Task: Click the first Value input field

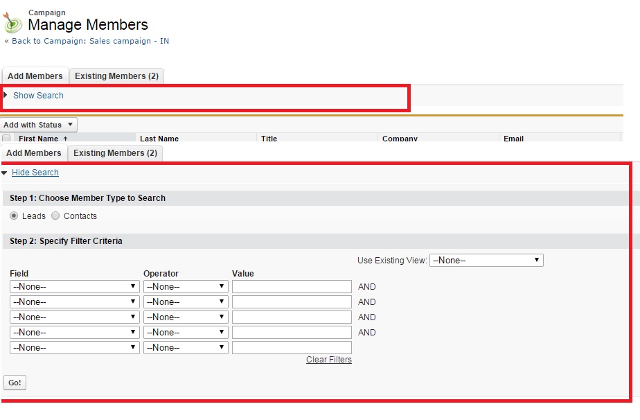Action: pos(292,286)
